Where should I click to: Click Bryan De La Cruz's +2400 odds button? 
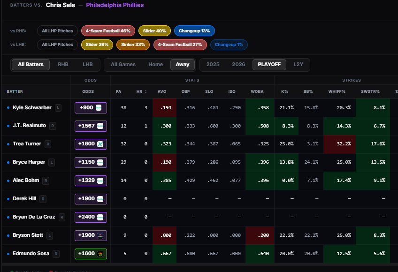point(91,217)
